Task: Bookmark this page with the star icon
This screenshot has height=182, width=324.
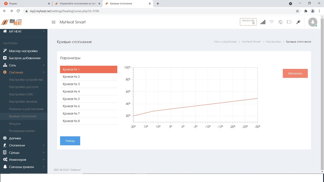Action: click(297, 11)
